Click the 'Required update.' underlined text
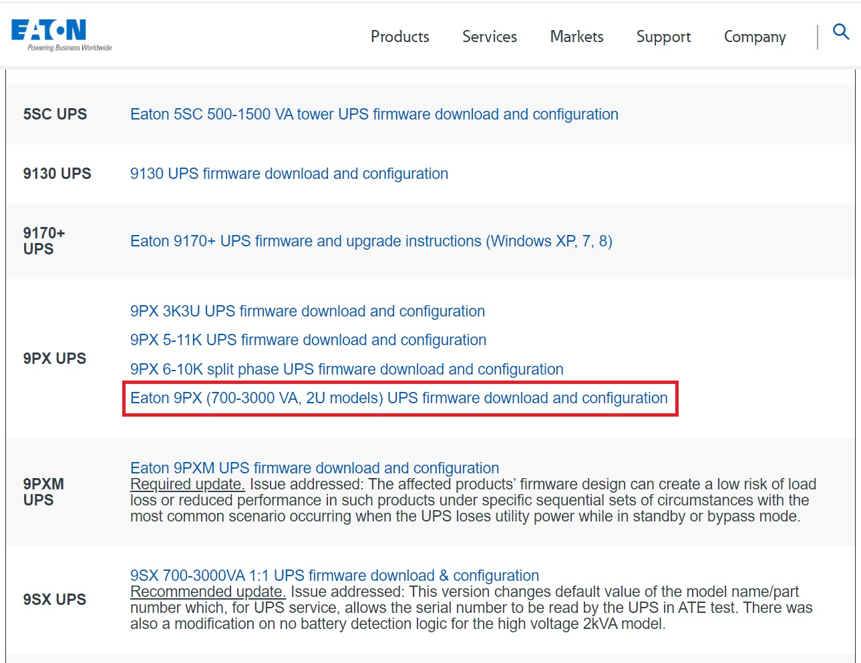This screenshot has height=663, width=861. pos(188,484)
